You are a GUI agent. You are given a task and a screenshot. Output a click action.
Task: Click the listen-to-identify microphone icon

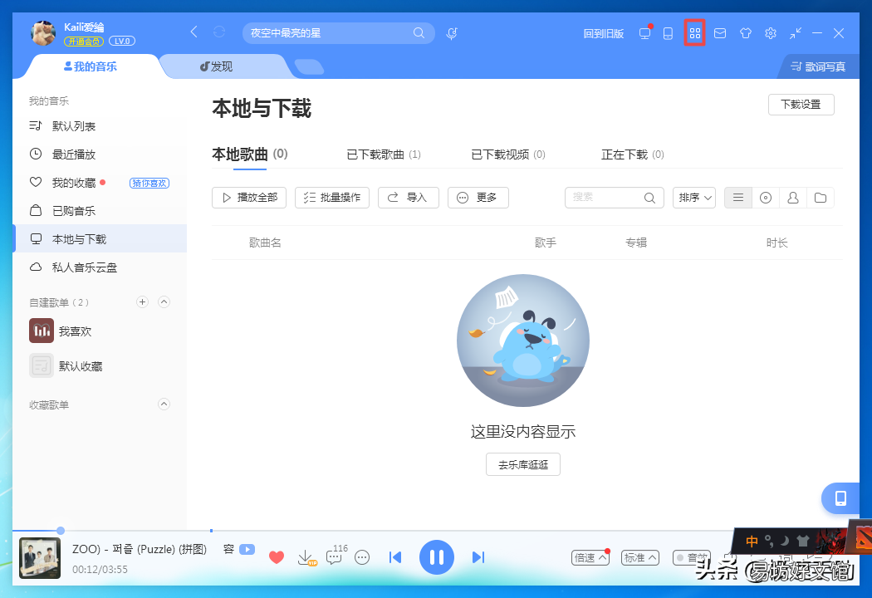452,33
